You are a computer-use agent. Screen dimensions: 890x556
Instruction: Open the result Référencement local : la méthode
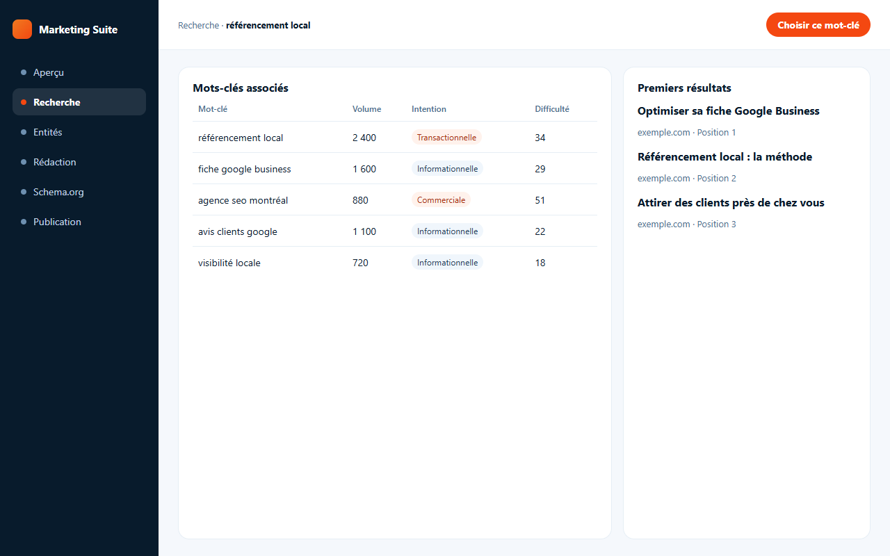click(725, 157)
